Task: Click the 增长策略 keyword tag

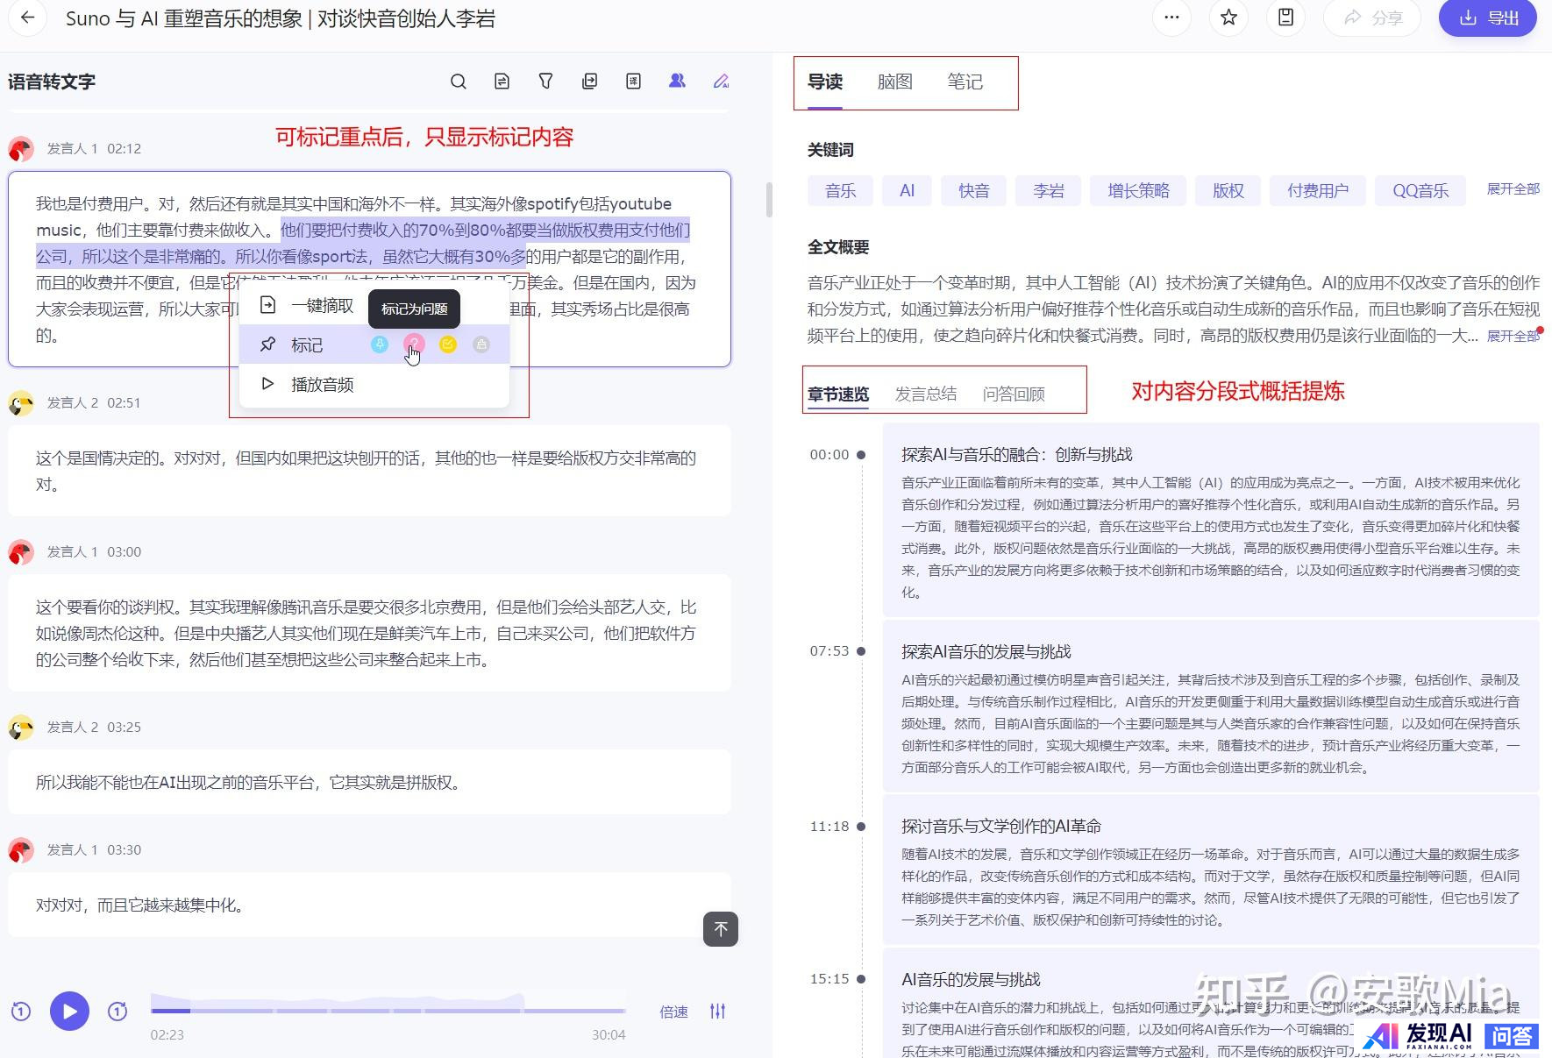Action: click(1138, 191)
